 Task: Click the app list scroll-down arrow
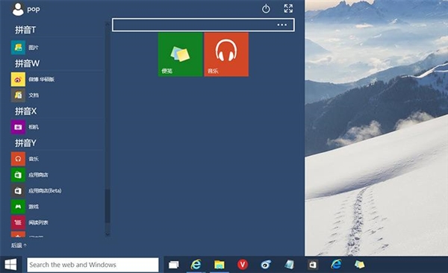point(108,234)
